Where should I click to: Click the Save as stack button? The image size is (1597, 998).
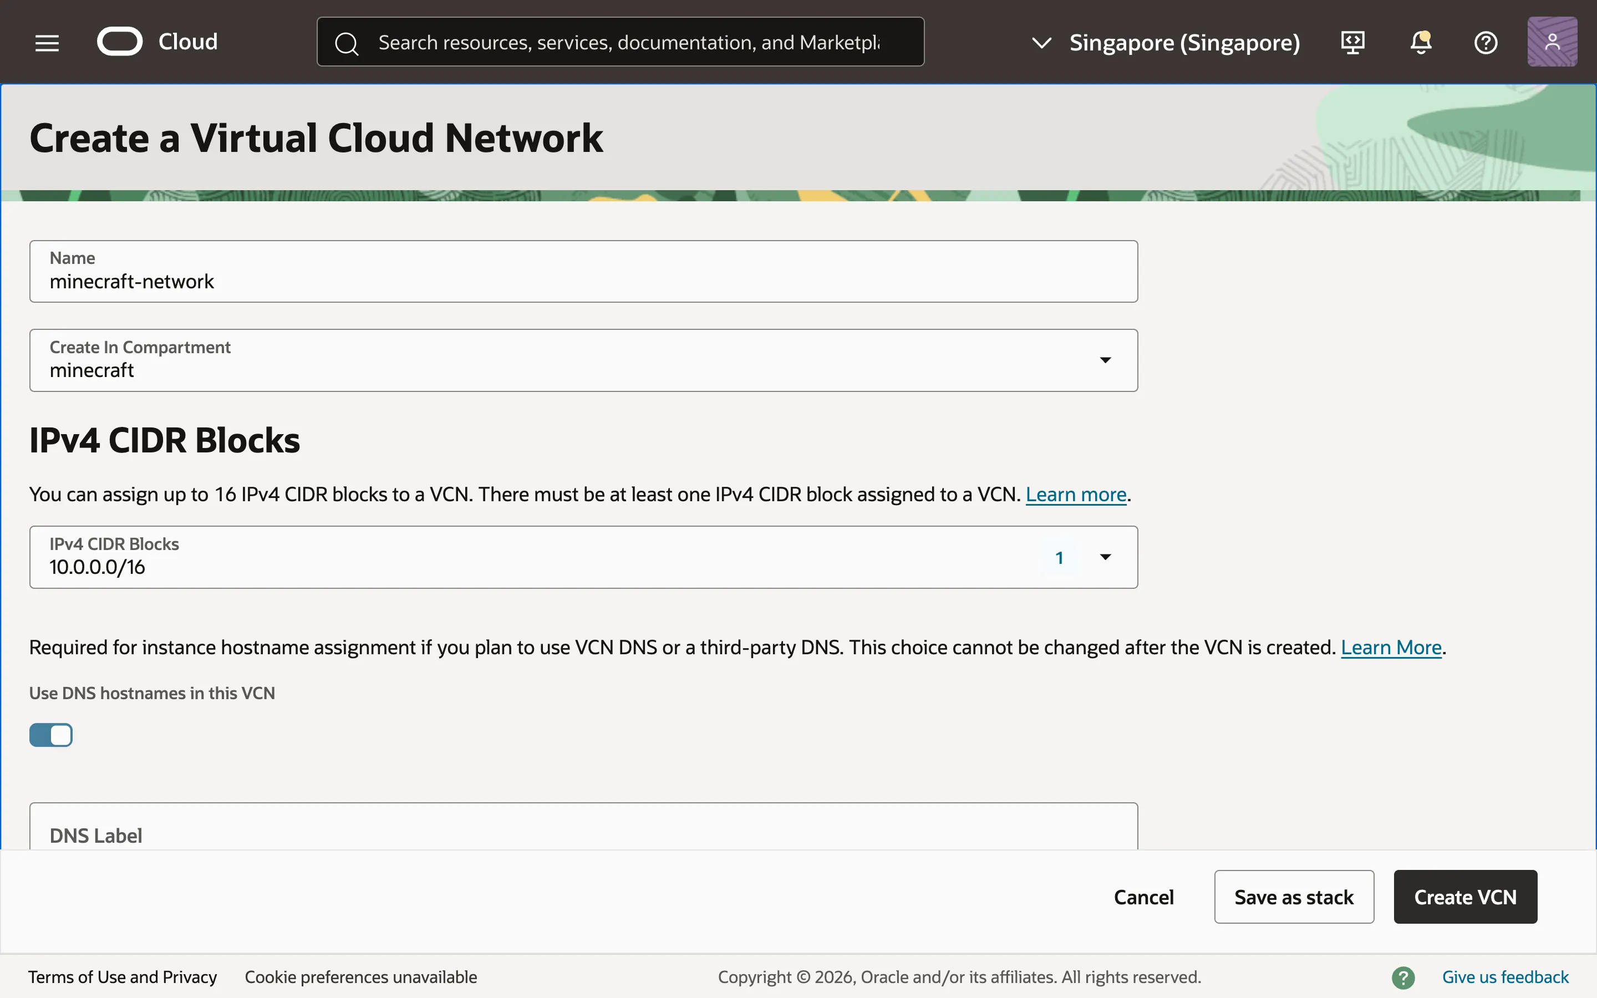coord(1293,897)
